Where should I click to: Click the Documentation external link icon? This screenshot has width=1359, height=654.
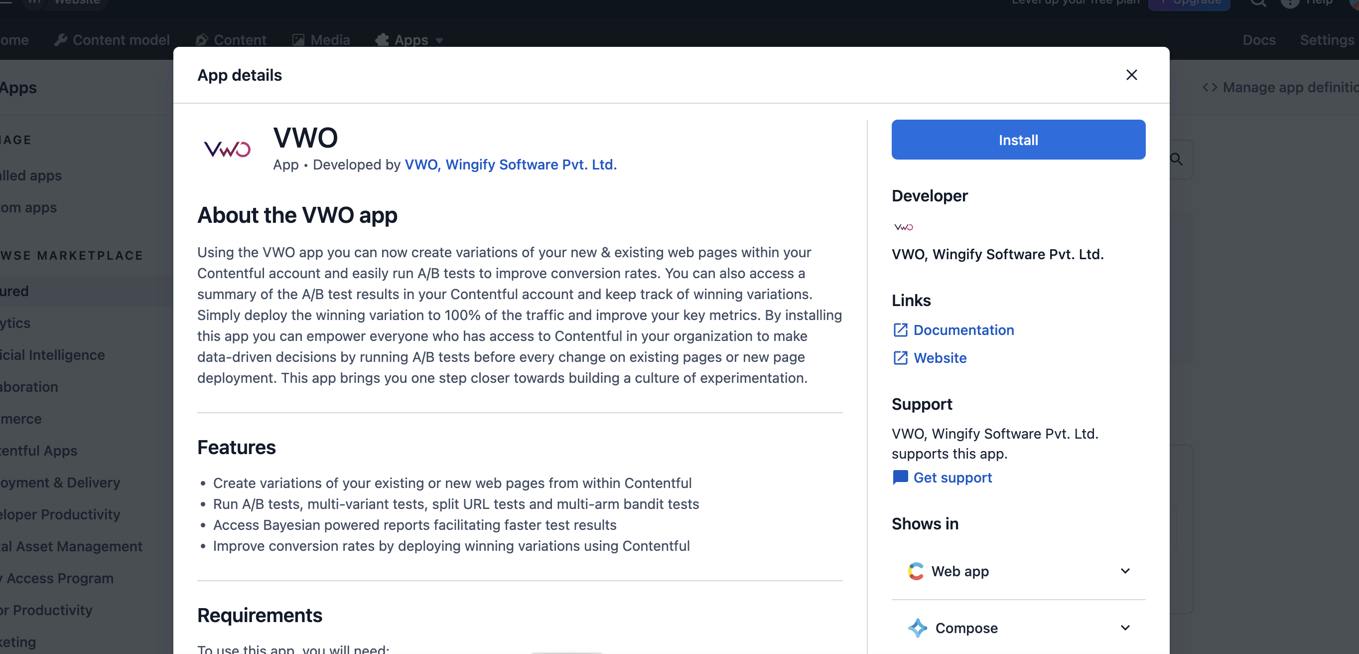tap(900, 330)
